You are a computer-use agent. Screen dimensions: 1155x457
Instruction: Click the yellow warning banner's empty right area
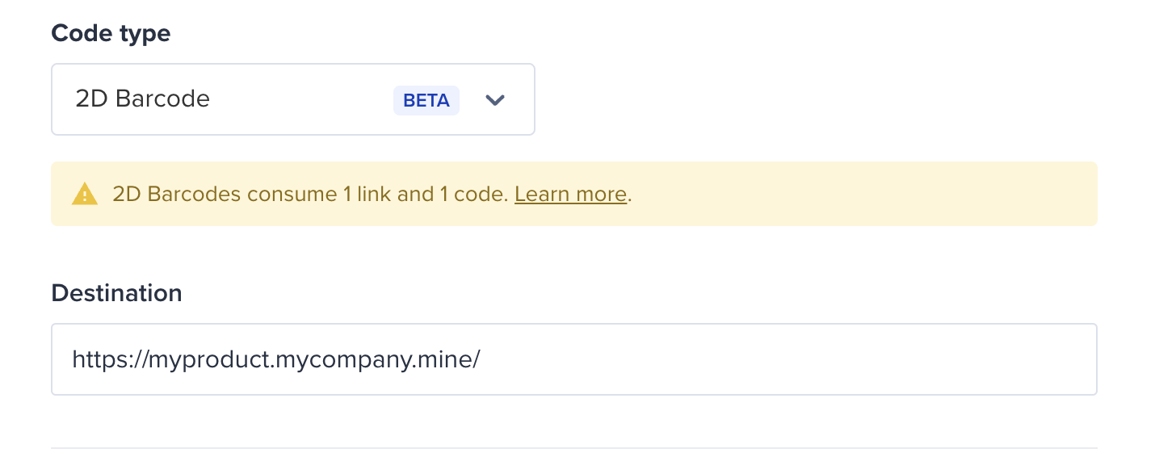pos(864,194)
